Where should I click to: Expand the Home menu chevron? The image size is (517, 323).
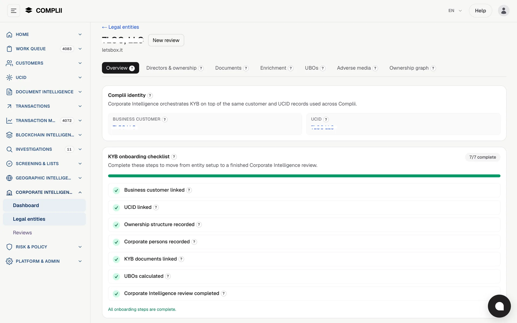[x=80, y=34]
